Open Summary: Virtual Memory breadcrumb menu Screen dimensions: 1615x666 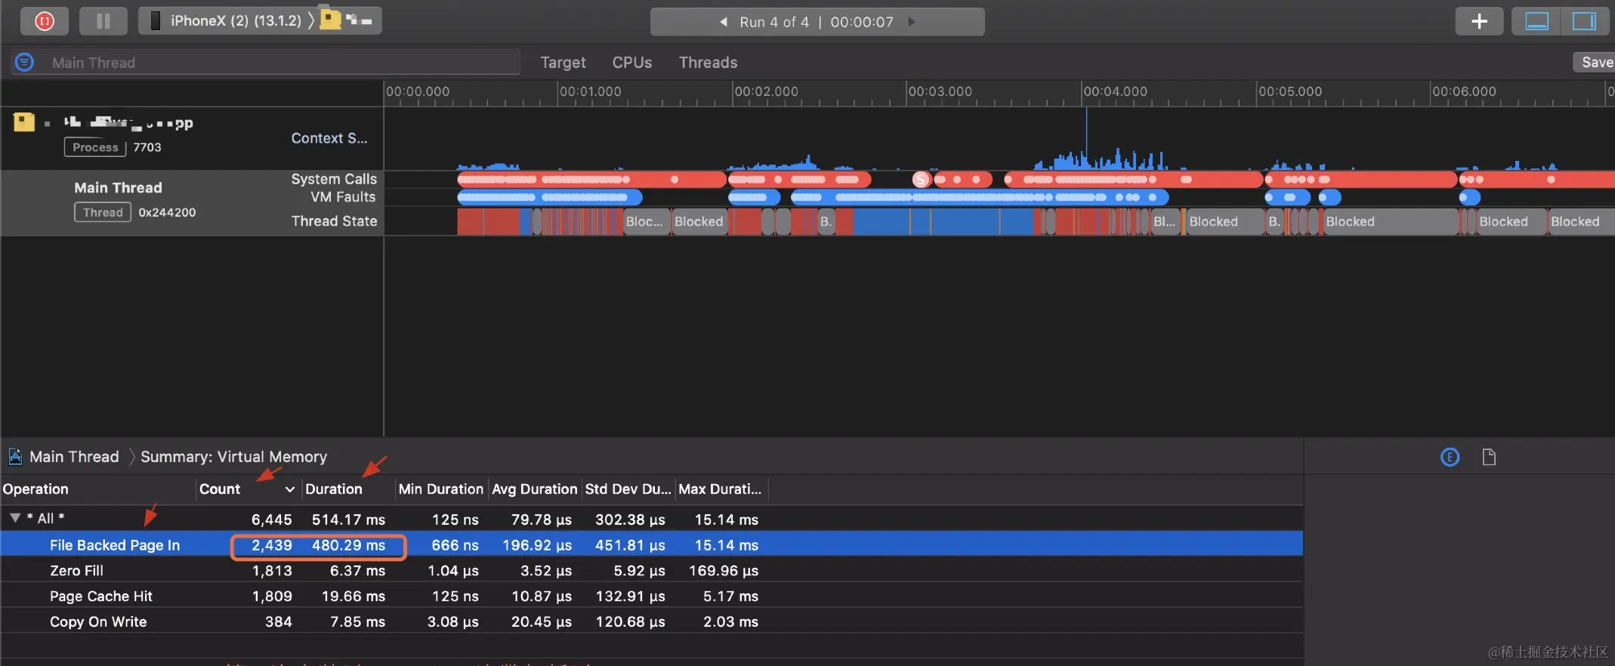click(233, 457)
